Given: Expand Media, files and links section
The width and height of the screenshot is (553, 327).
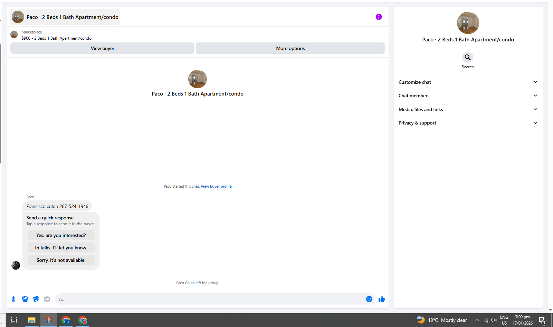Looking at the screenshot, I should [x=468, y=109].
